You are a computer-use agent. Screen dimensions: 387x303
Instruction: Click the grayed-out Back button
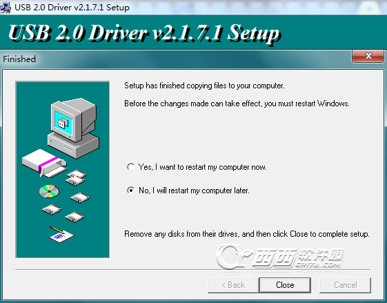tap(233, 285)
